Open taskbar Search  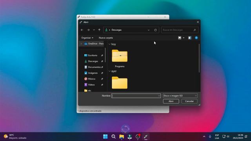[113, 137]
